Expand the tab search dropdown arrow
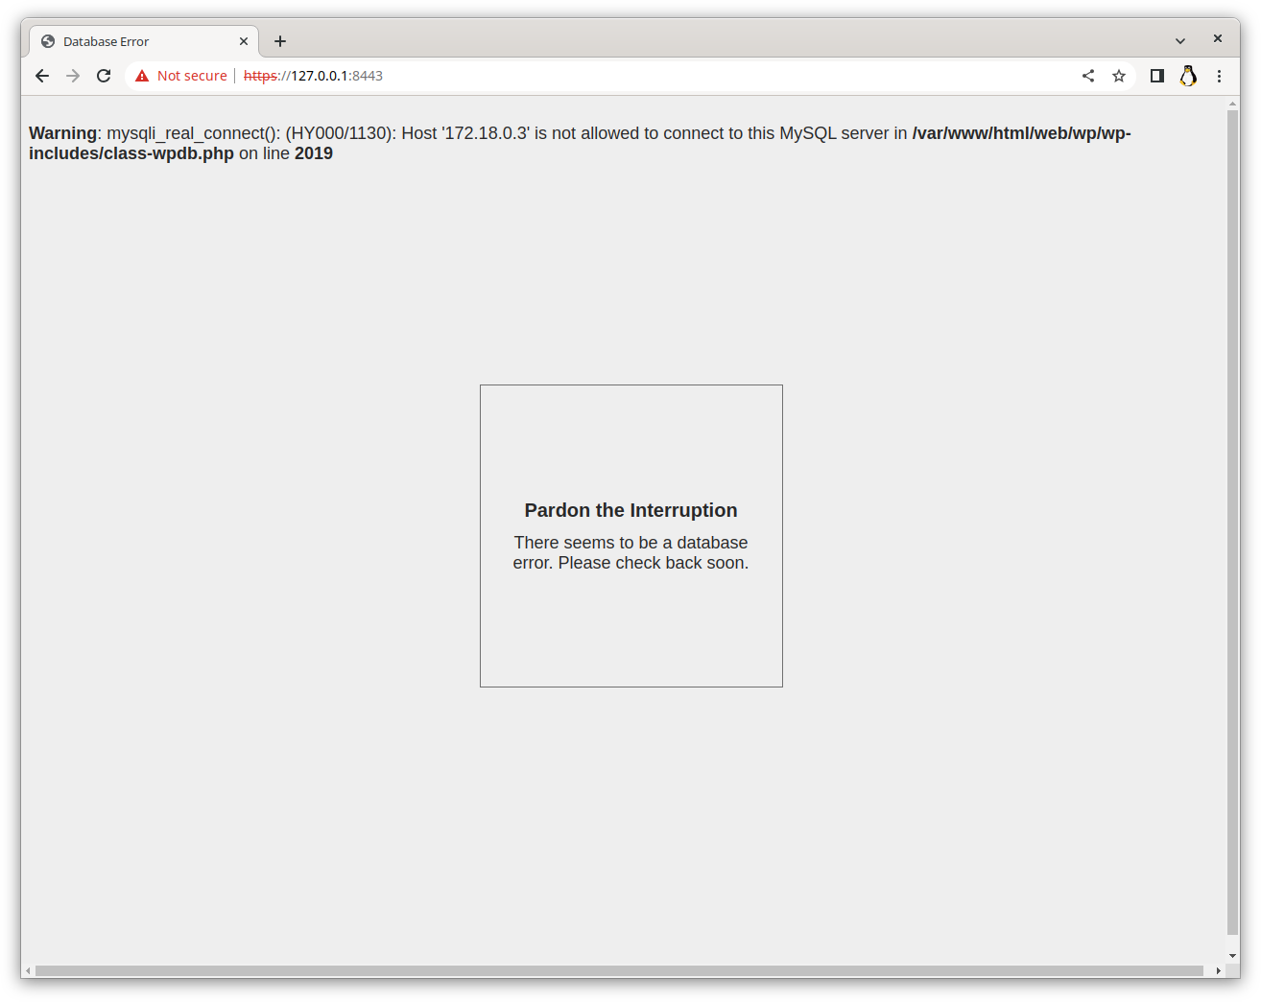The image size is (1261, 1002). pyautogui.click(x=1180, y=41)
